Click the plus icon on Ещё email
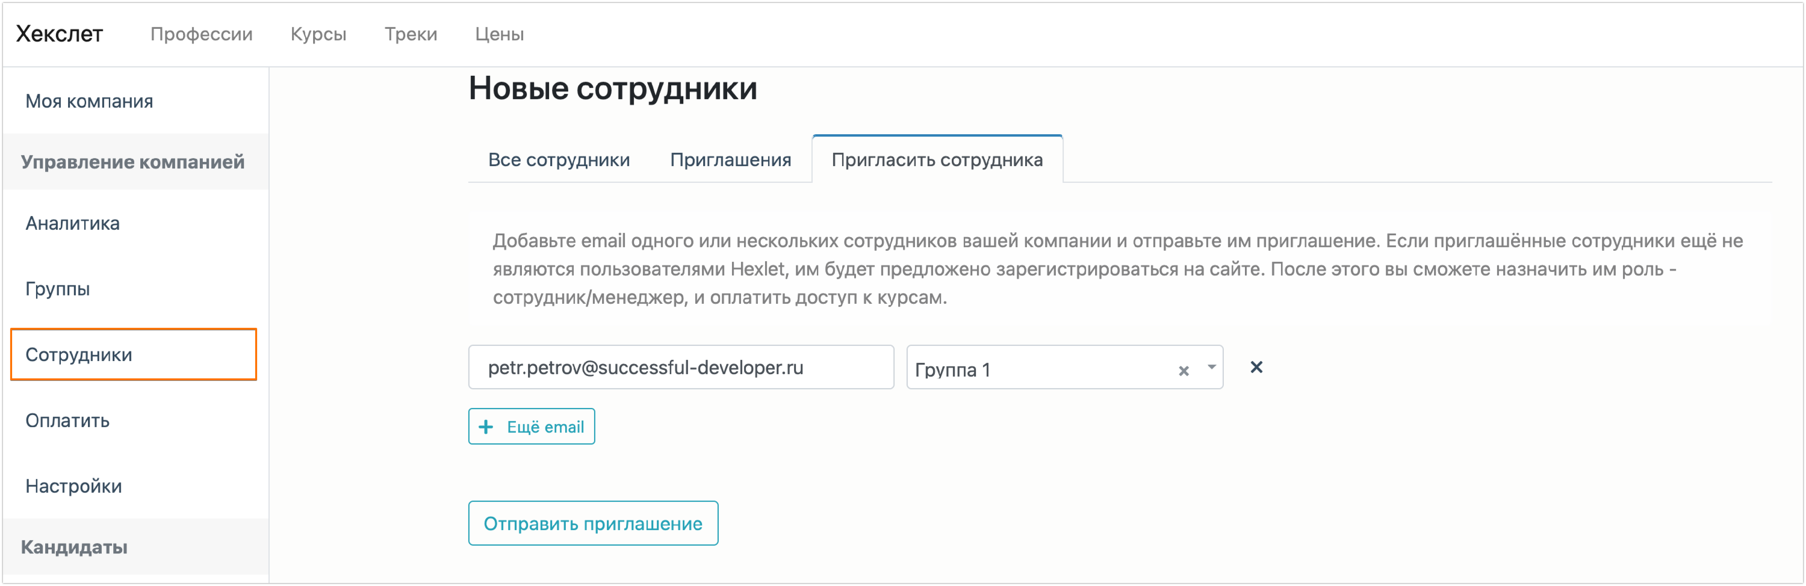The height and width of the screenshot is (586, 1806). point(486,427)
